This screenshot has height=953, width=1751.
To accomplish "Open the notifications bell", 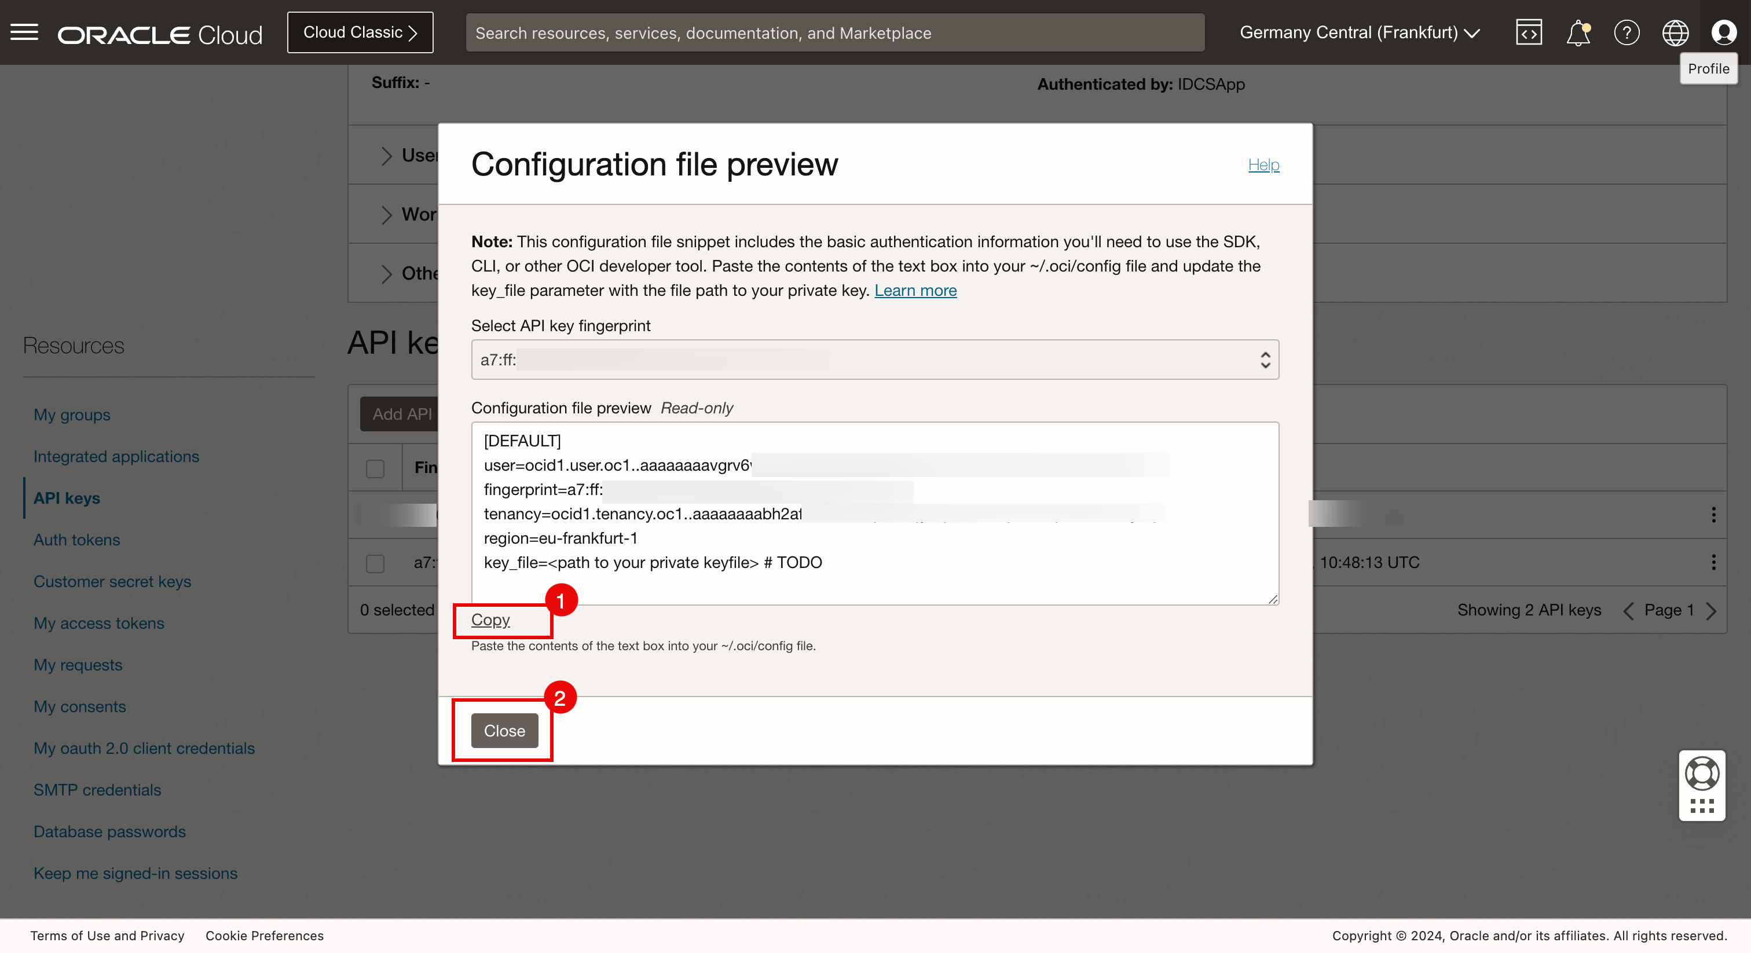I will tap(1578, 32).
